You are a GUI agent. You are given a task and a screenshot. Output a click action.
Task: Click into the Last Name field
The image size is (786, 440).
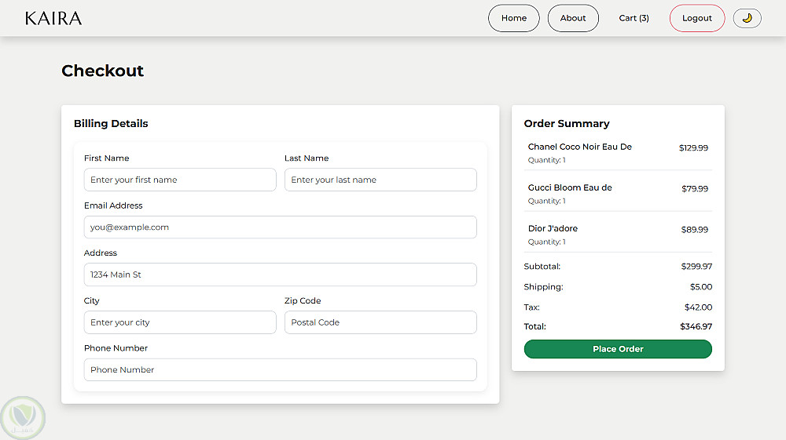click(380, 180)
